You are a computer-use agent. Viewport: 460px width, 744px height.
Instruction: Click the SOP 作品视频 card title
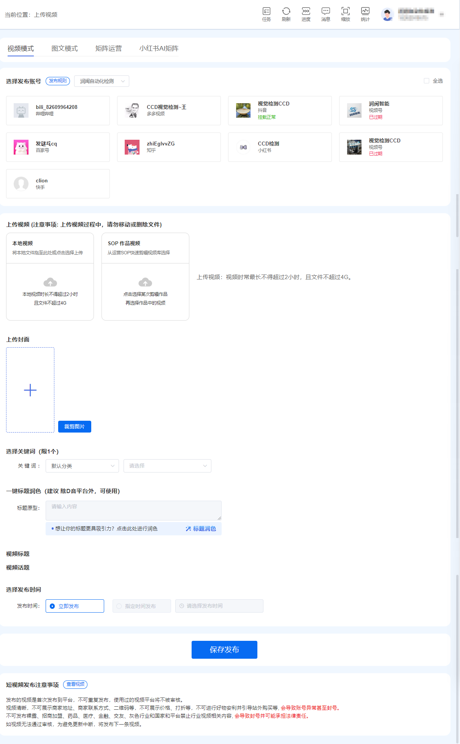pos(124,243)
